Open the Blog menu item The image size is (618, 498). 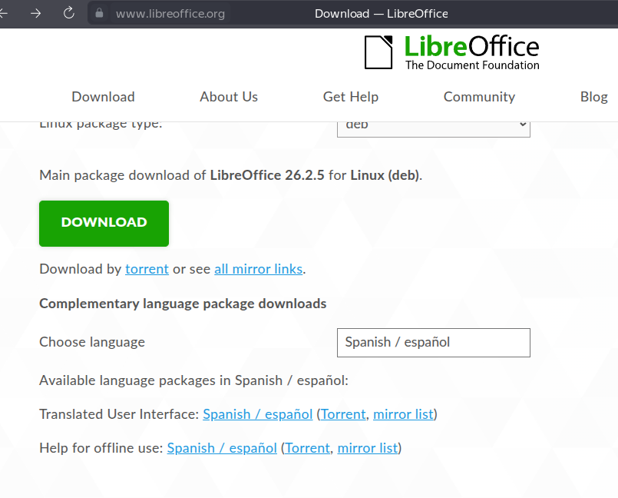(x=593, y=97)
